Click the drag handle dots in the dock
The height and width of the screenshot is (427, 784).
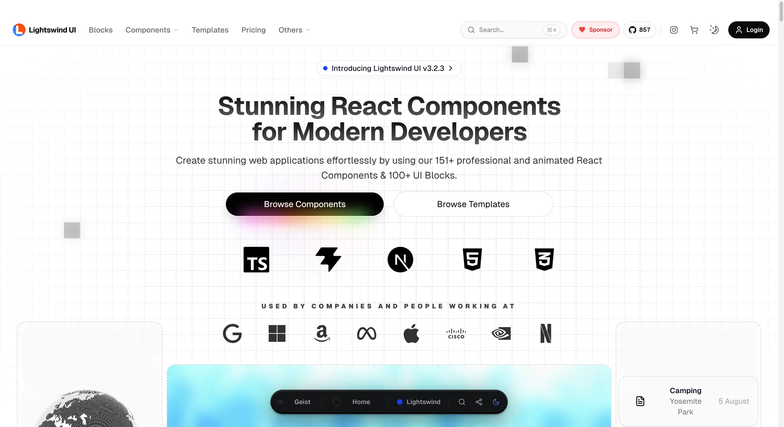click(280, 402)
